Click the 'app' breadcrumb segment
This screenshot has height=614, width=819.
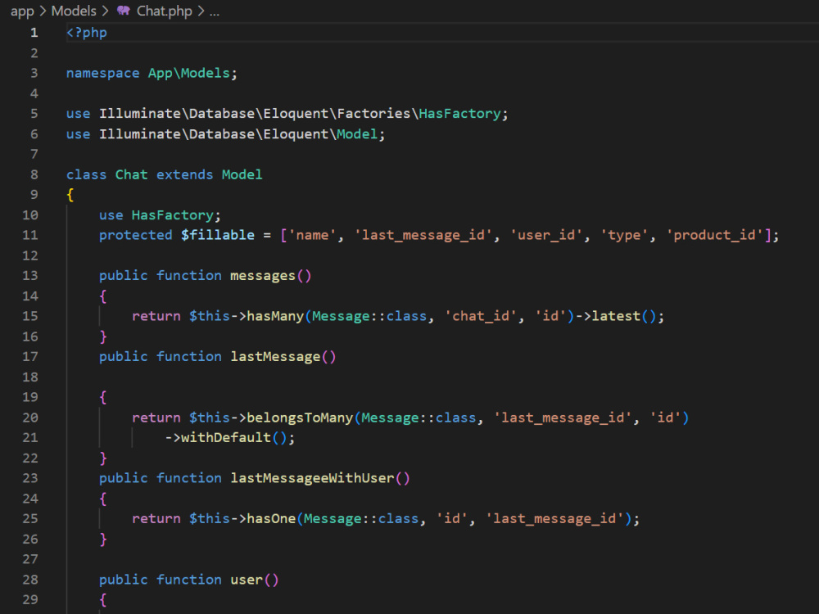pos(22,11)
